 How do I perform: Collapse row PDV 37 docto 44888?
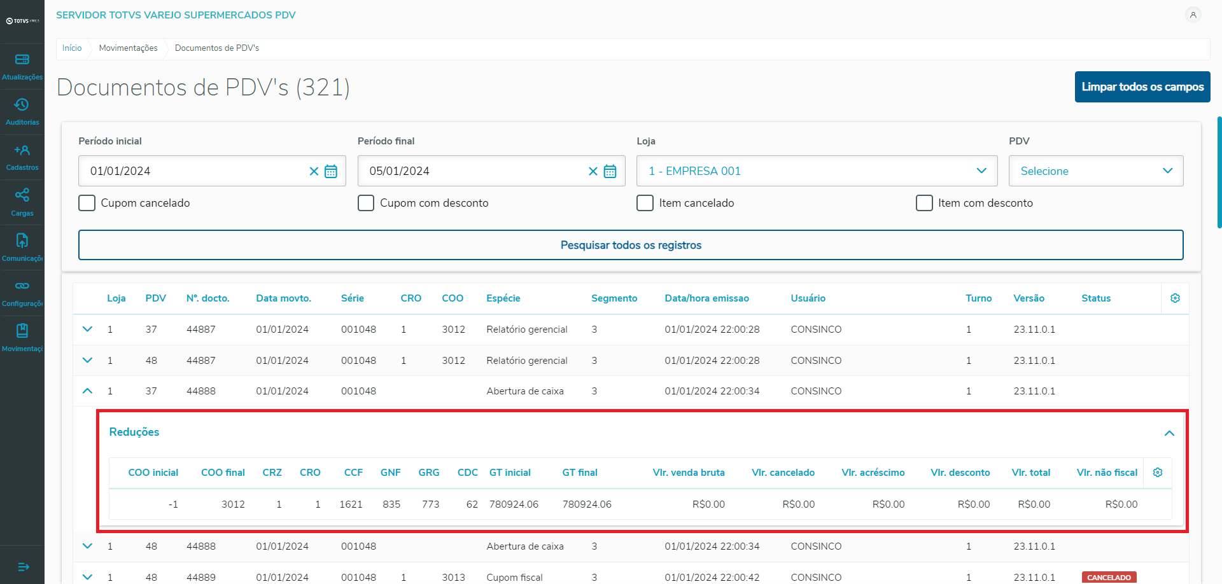[88, 391]
